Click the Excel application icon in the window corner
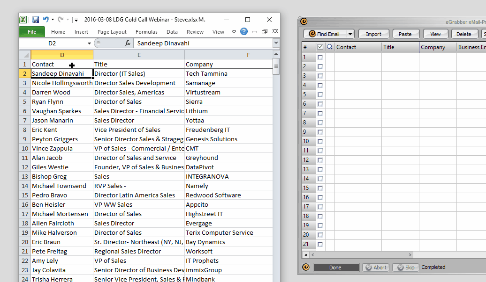 23,19
